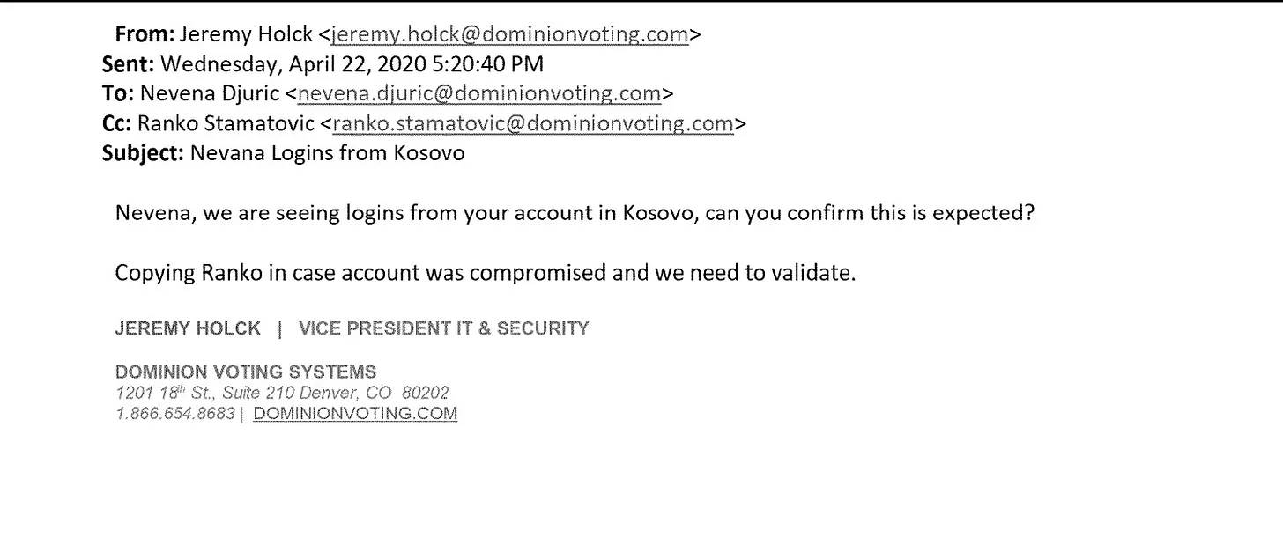The image size is (1283, 545).
Task: Click "DOMINION VOTING SYSTEMS" in the signature
Action: coord(246,372)
